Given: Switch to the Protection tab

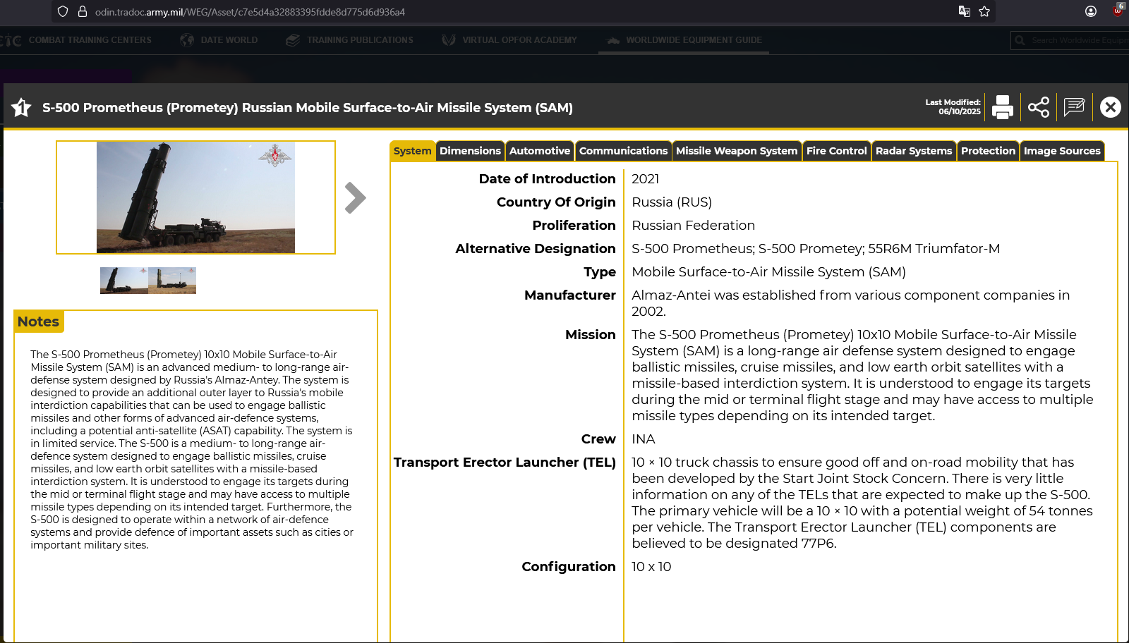Looking at the screenshot, I should click(988, 151).
